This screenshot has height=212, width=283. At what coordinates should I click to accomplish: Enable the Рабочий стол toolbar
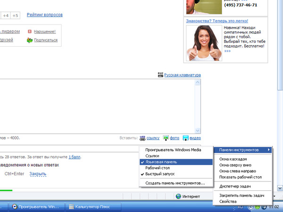pos(176,168)
